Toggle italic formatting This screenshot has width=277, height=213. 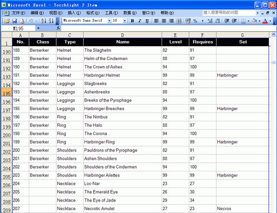point(139,21)
